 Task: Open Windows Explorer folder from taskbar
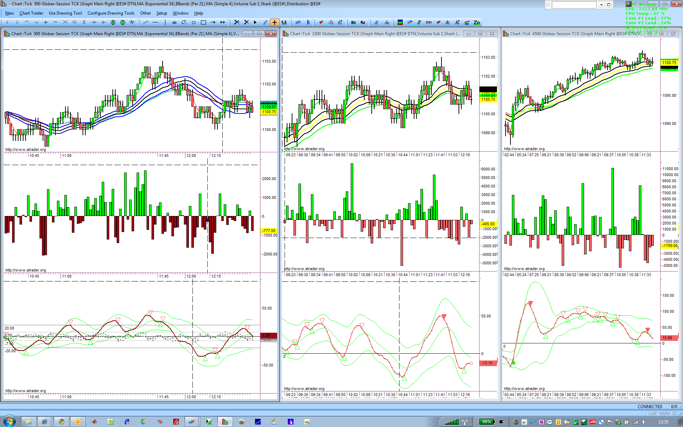(28, 422)
